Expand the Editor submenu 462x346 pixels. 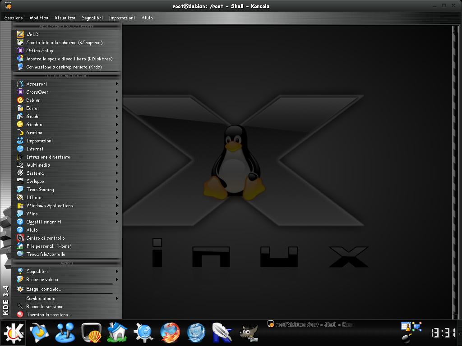[67, 108]
